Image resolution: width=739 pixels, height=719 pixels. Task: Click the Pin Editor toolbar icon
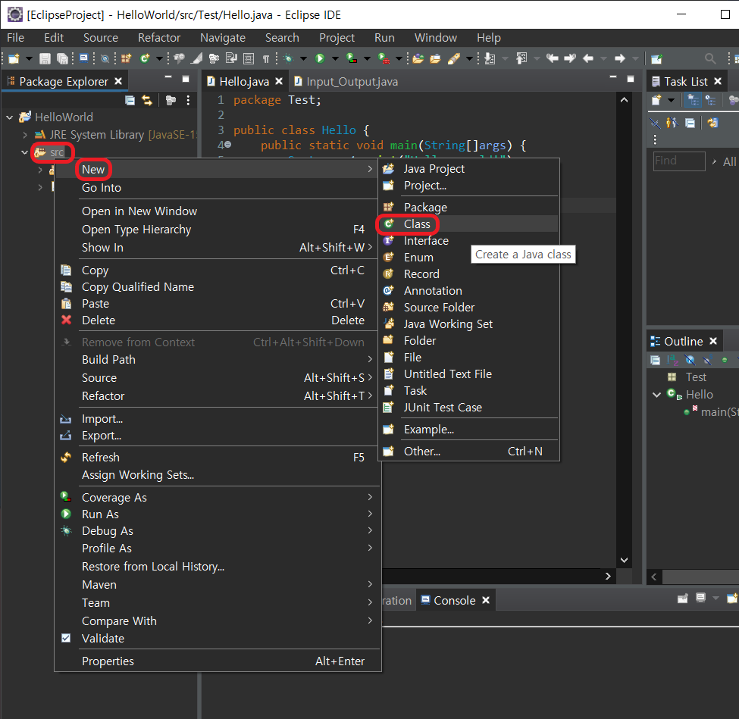click(656, 58)
